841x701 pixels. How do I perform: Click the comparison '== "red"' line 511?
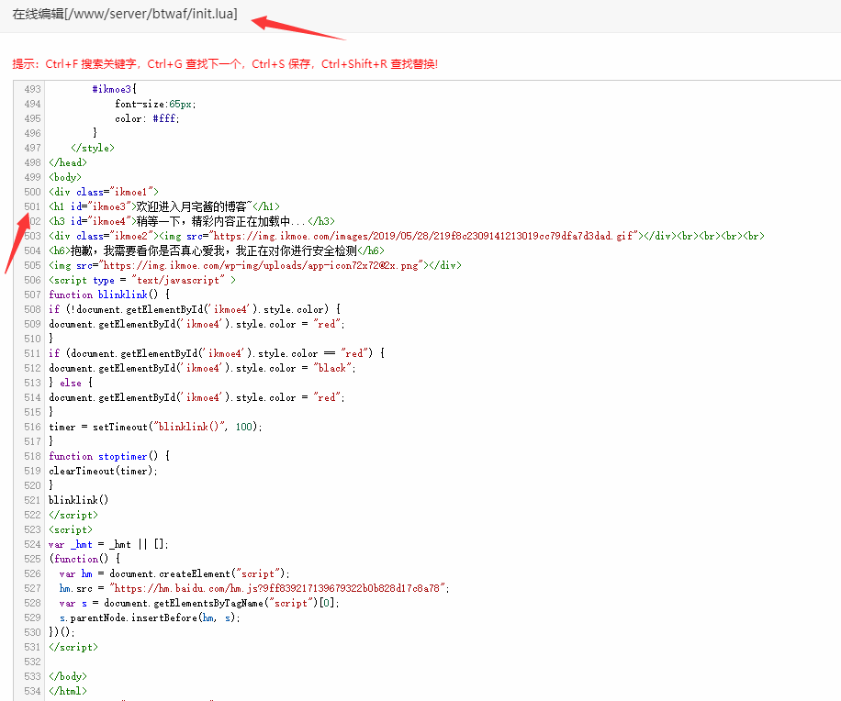point(217,354)
